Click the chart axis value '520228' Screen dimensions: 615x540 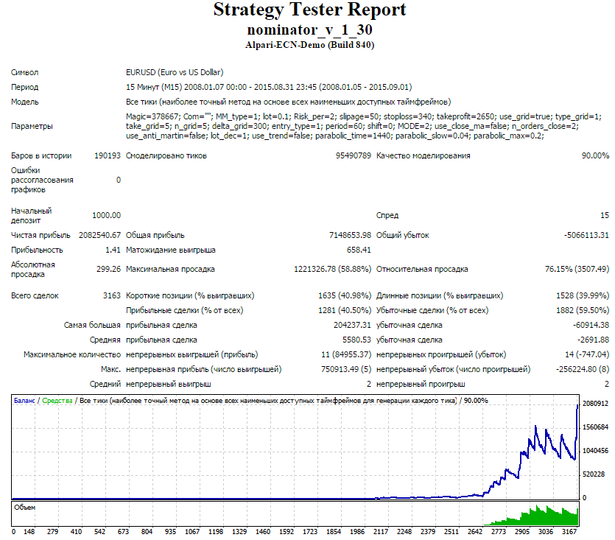pyautogui.click(x=594, y=474)
